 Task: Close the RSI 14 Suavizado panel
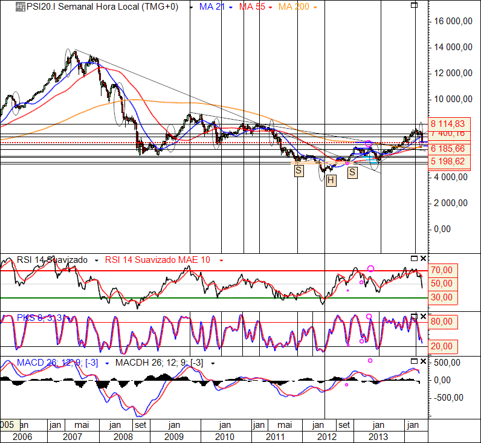(423, 259)
